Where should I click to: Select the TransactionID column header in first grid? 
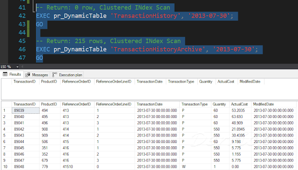pos(25,81)
